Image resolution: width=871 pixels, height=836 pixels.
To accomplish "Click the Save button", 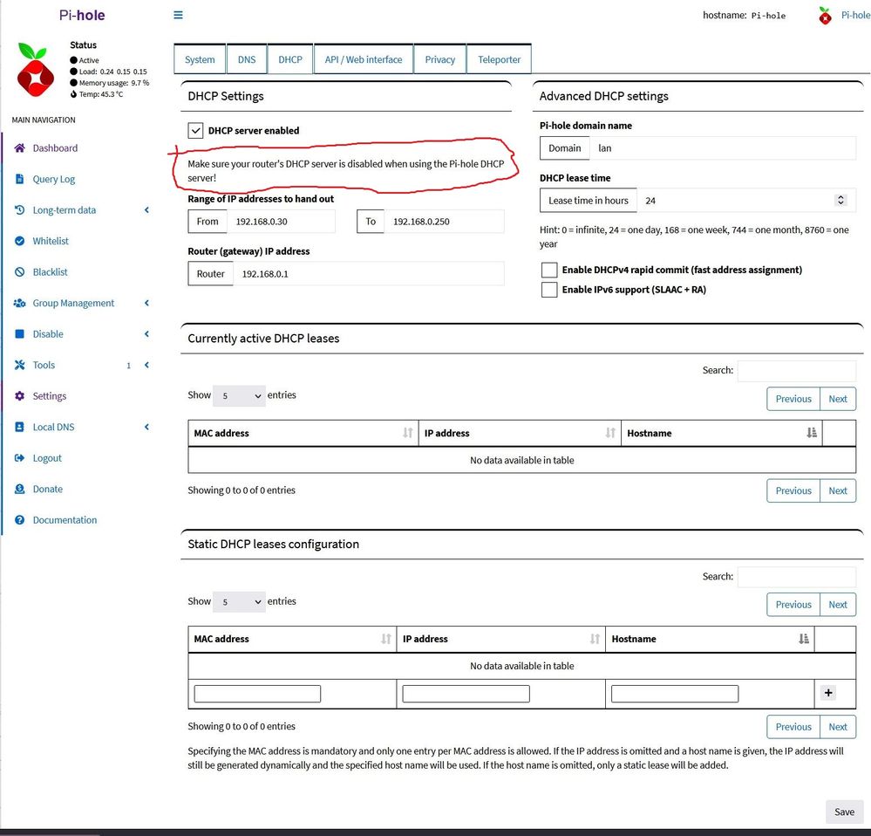I will pos(844,812).
